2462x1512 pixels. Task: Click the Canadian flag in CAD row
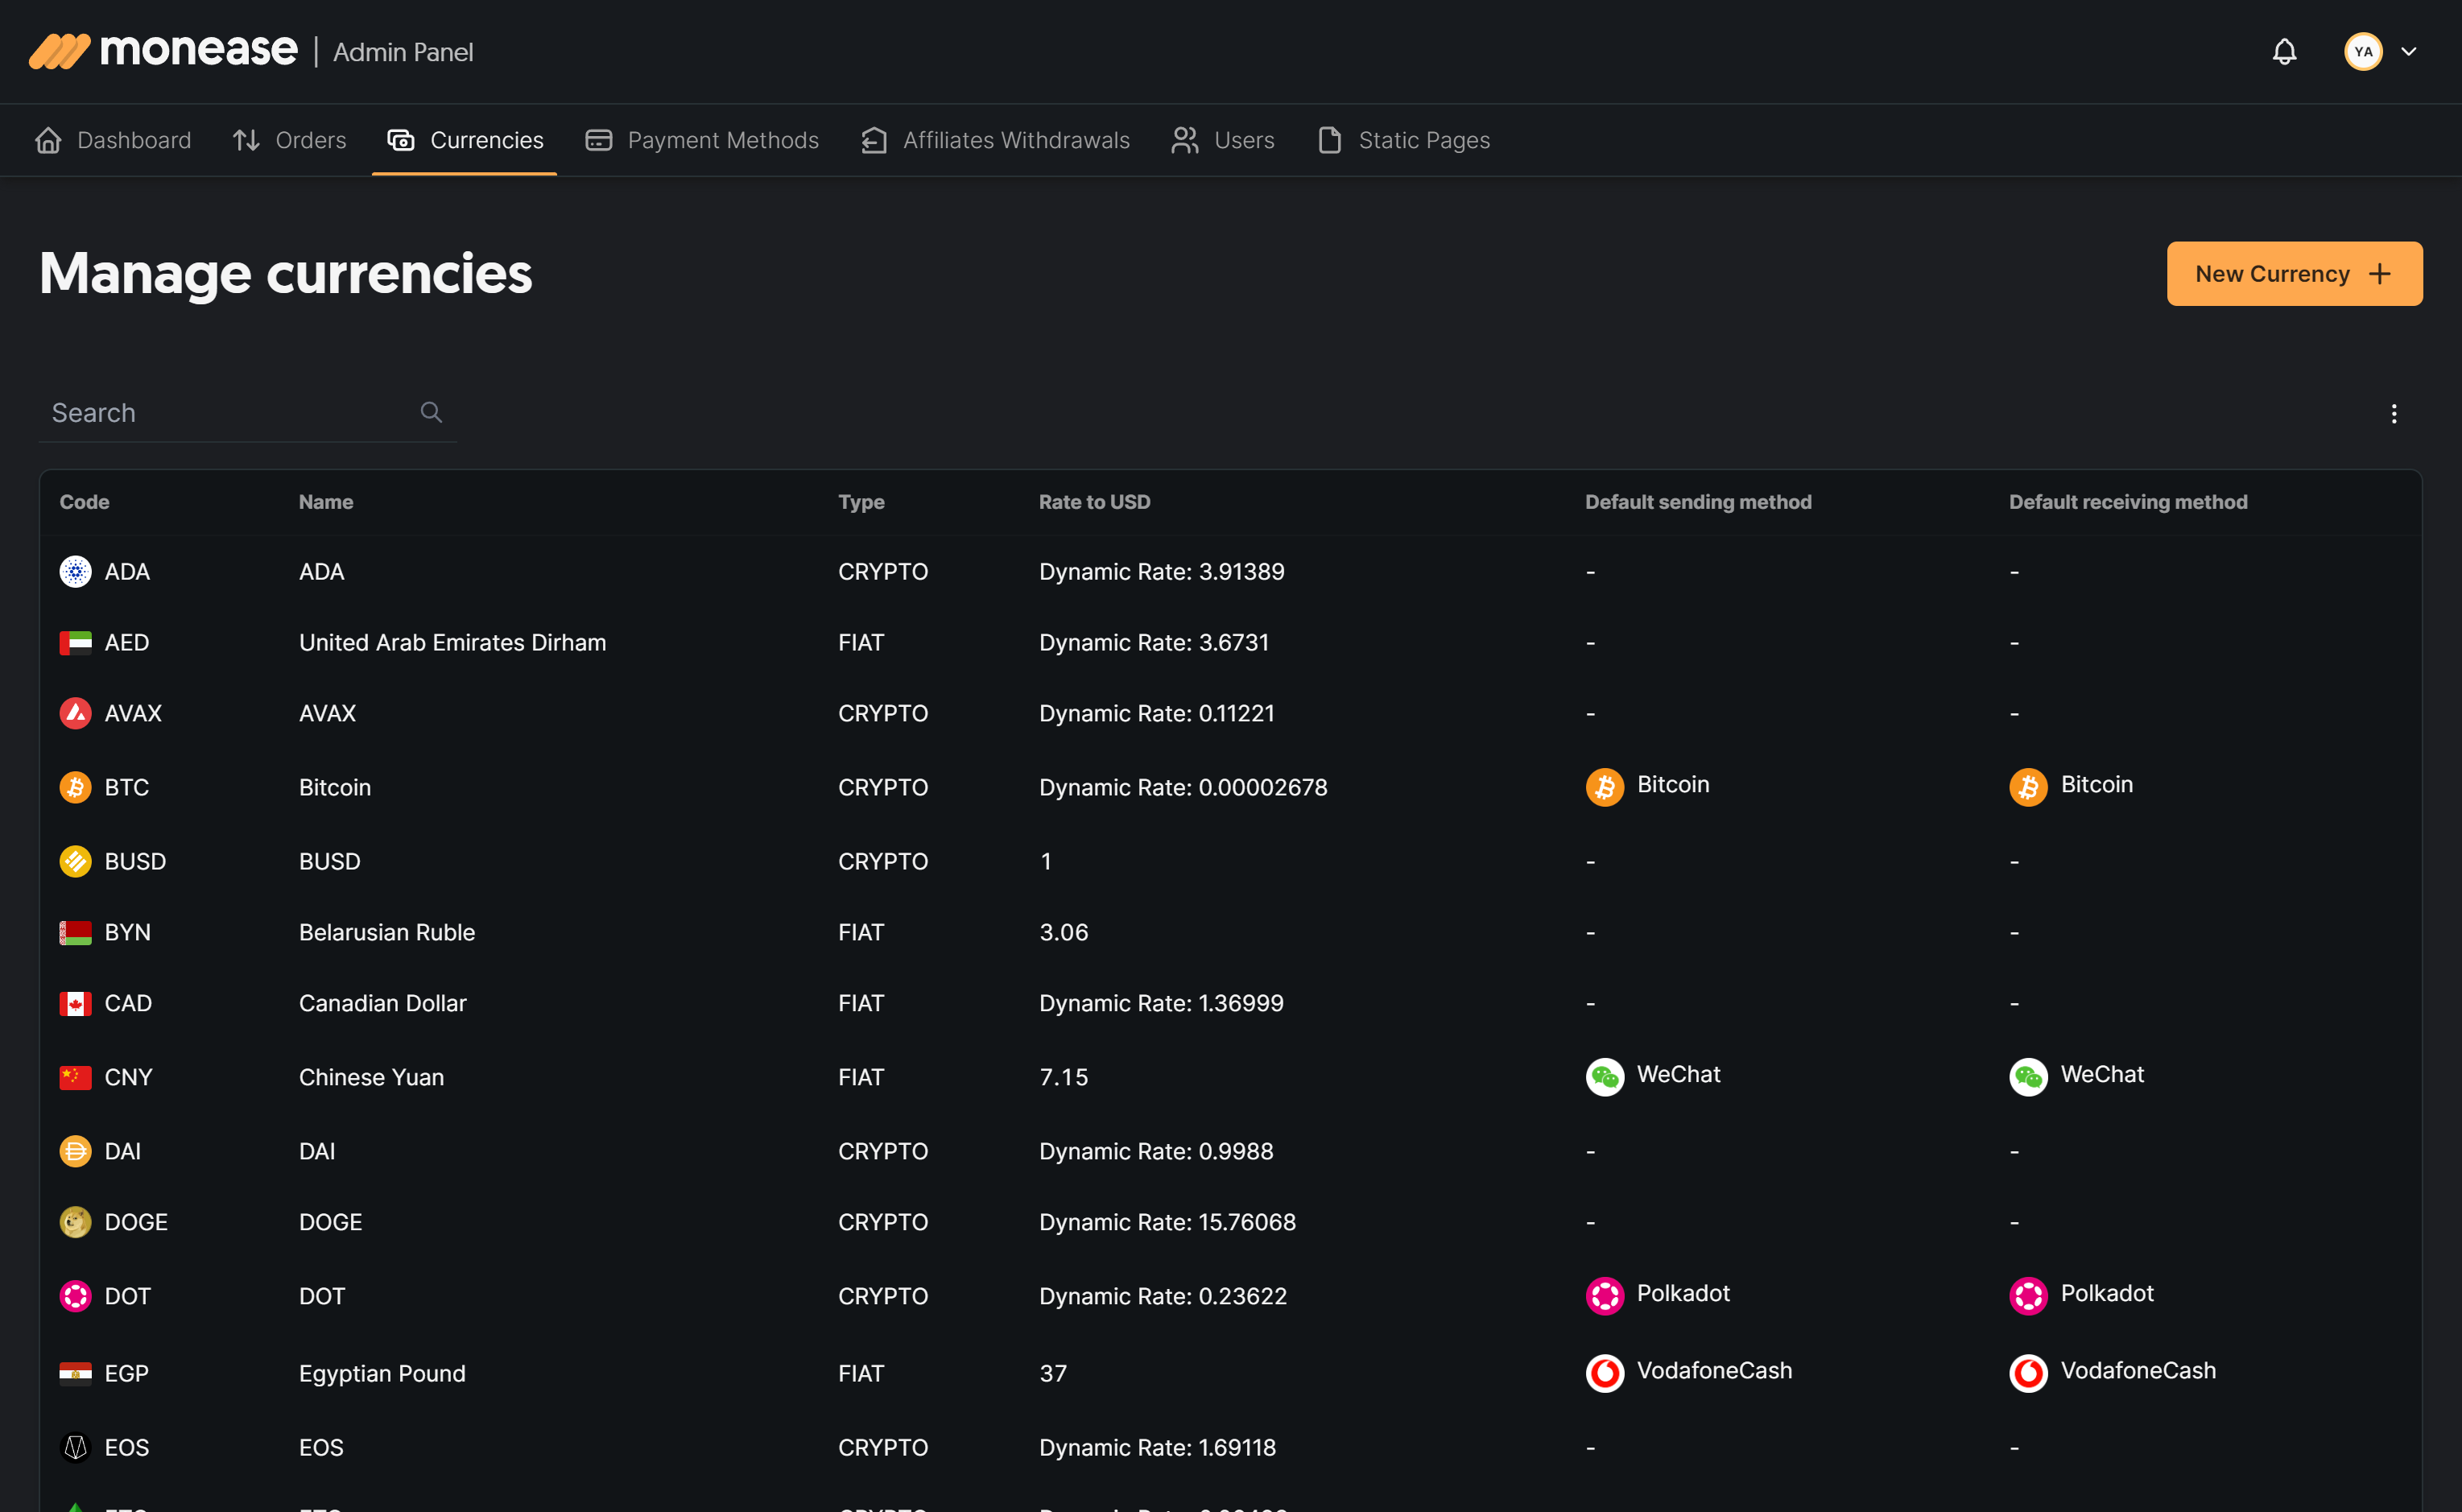tap(75, 1003)
